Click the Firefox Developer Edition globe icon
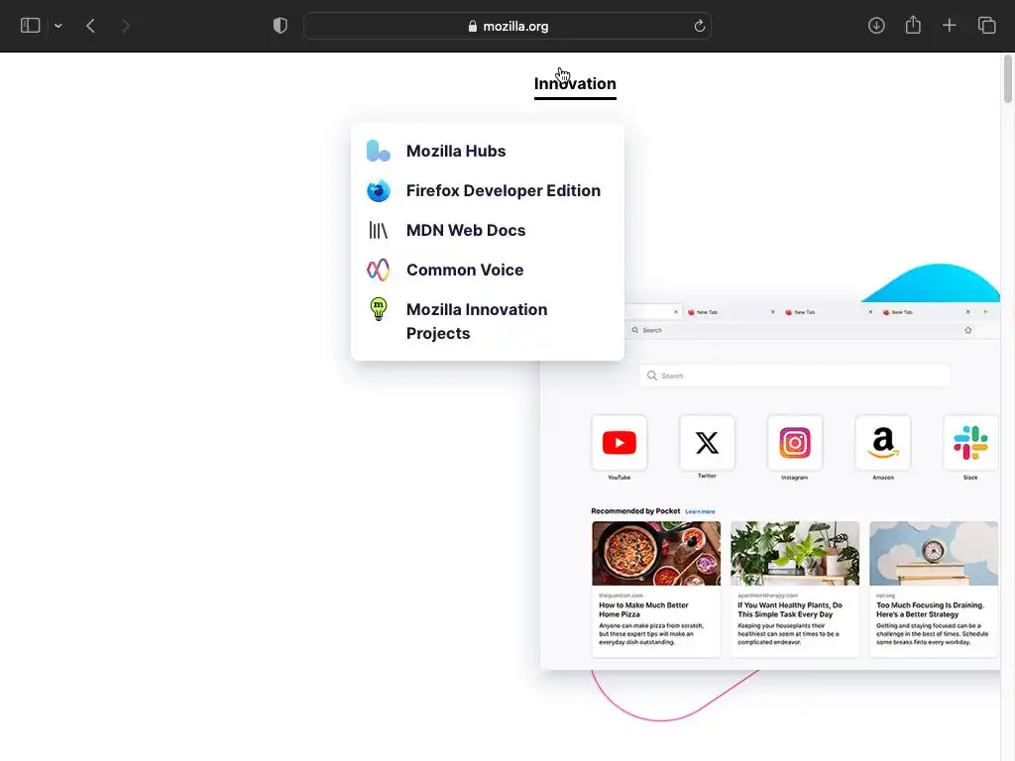1015x761 pixels. click(x=378, y=191)
